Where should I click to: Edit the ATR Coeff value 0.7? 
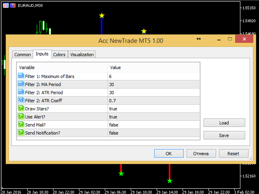pyautogui.click(x=154, y=101)
